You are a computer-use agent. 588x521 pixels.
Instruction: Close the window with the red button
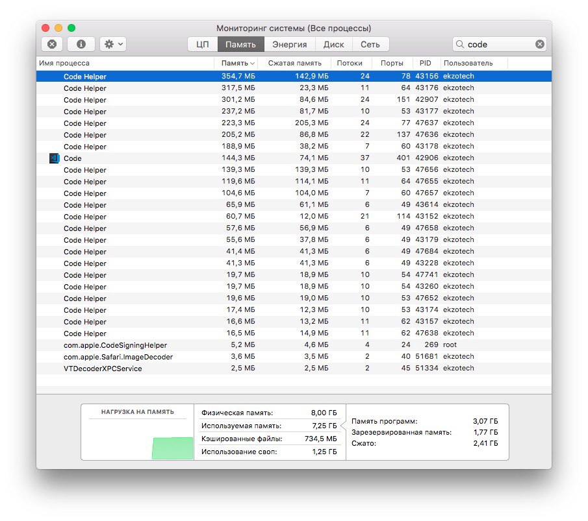click(45, 28)
